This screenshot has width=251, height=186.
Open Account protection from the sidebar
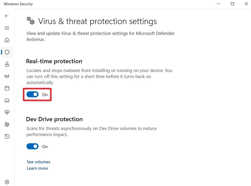click(x=7, y=64)
